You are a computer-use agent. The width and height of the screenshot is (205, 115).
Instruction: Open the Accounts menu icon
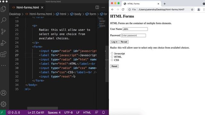click(4, 93)
